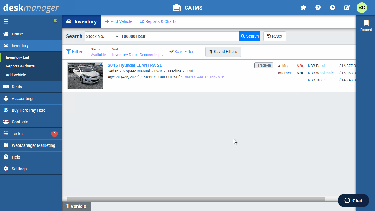This screenshot has height=211, width=375.
Task: Click the help question mark icon
Action: 318,8
